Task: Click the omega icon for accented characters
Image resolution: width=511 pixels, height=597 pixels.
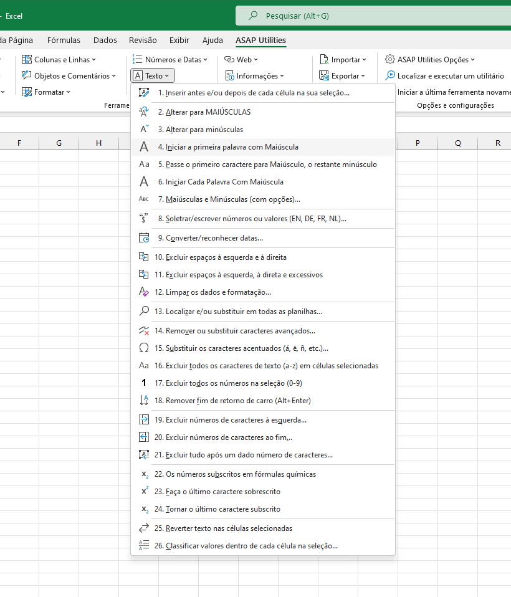Action: (143, 348)
